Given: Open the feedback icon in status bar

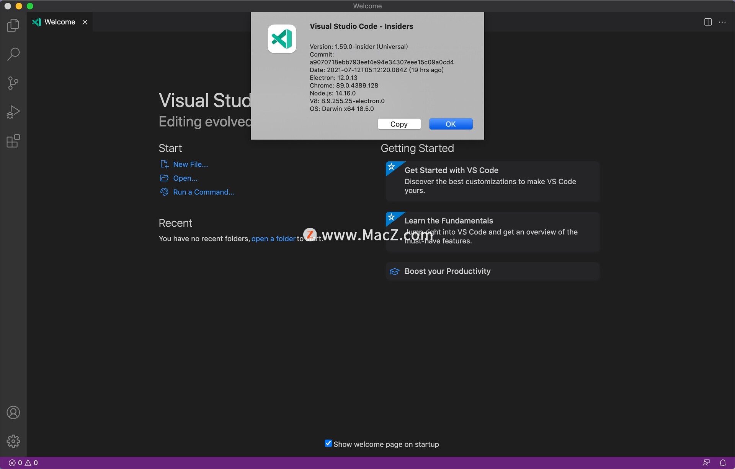Looking at the screenshot, I should 706,463.
